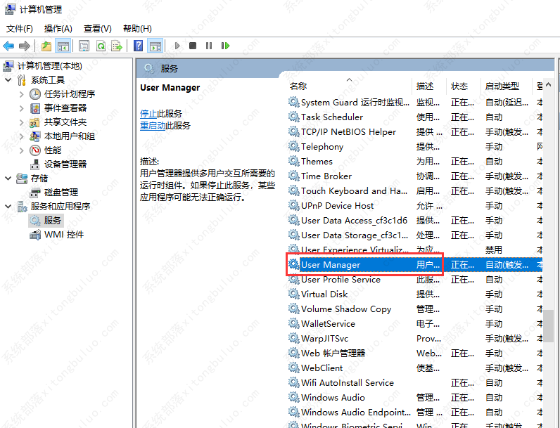Viewport: 560px width, 428px height.
Task: Toggle the Show/Hide action pane button
Action: 155,46
